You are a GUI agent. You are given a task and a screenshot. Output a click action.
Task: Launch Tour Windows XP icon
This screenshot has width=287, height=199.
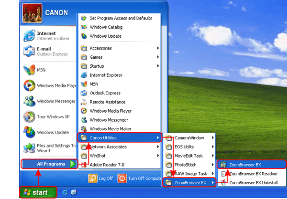30,116
